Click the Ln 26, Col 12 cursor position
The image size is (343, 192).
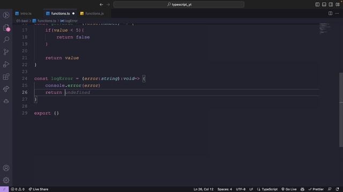[204, 189]
